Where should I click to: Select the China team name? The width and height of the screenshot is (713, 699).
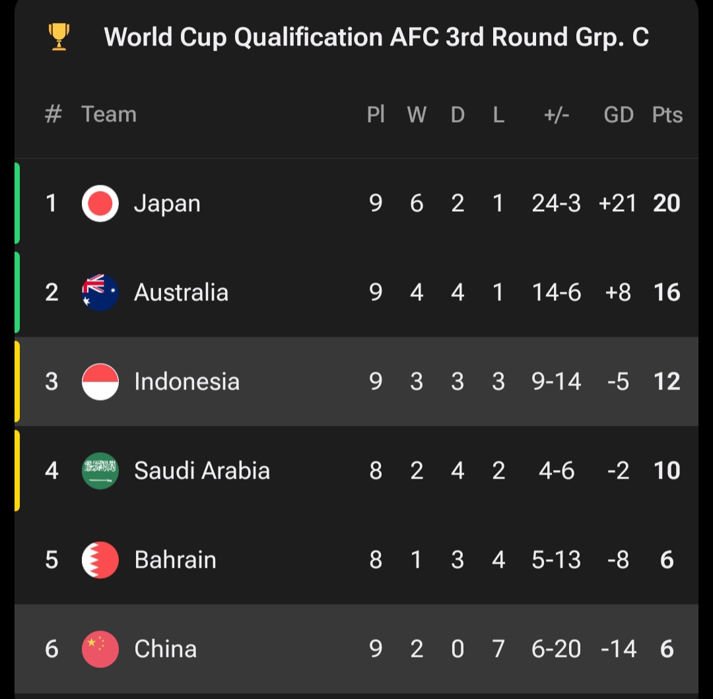pos(165,649)
